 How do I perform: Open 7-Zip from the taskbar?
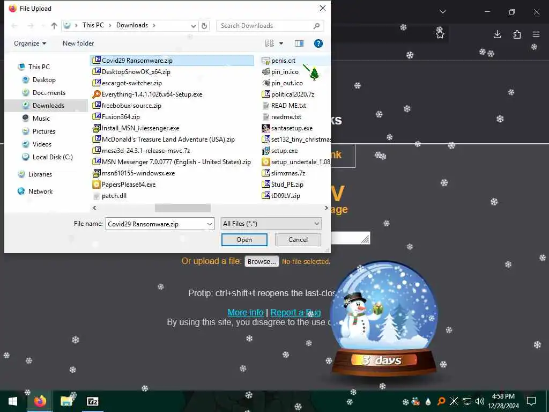pos(92,401)
